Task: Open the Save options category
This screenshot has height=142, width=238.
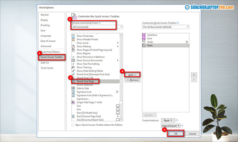Action: (x=43, y=31)
